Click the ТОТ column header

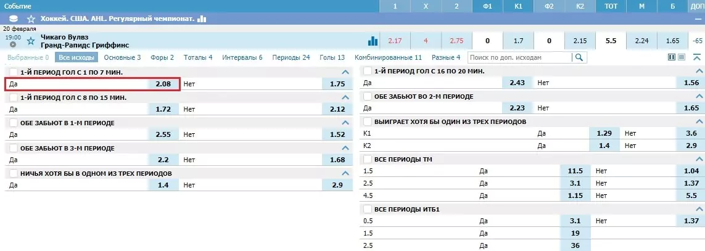[611, 6]
